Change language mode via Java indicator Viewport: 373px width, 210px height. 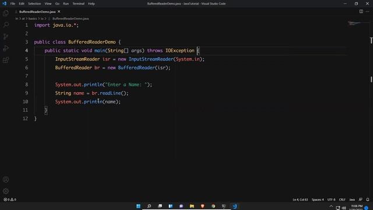click(352, 199)
